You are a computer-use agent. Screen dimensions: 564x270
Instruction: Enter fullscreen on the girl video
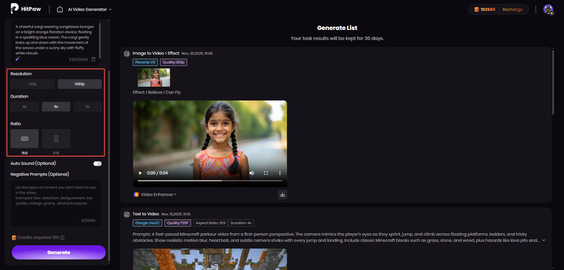pyautogui.click(x=266, y=173)
